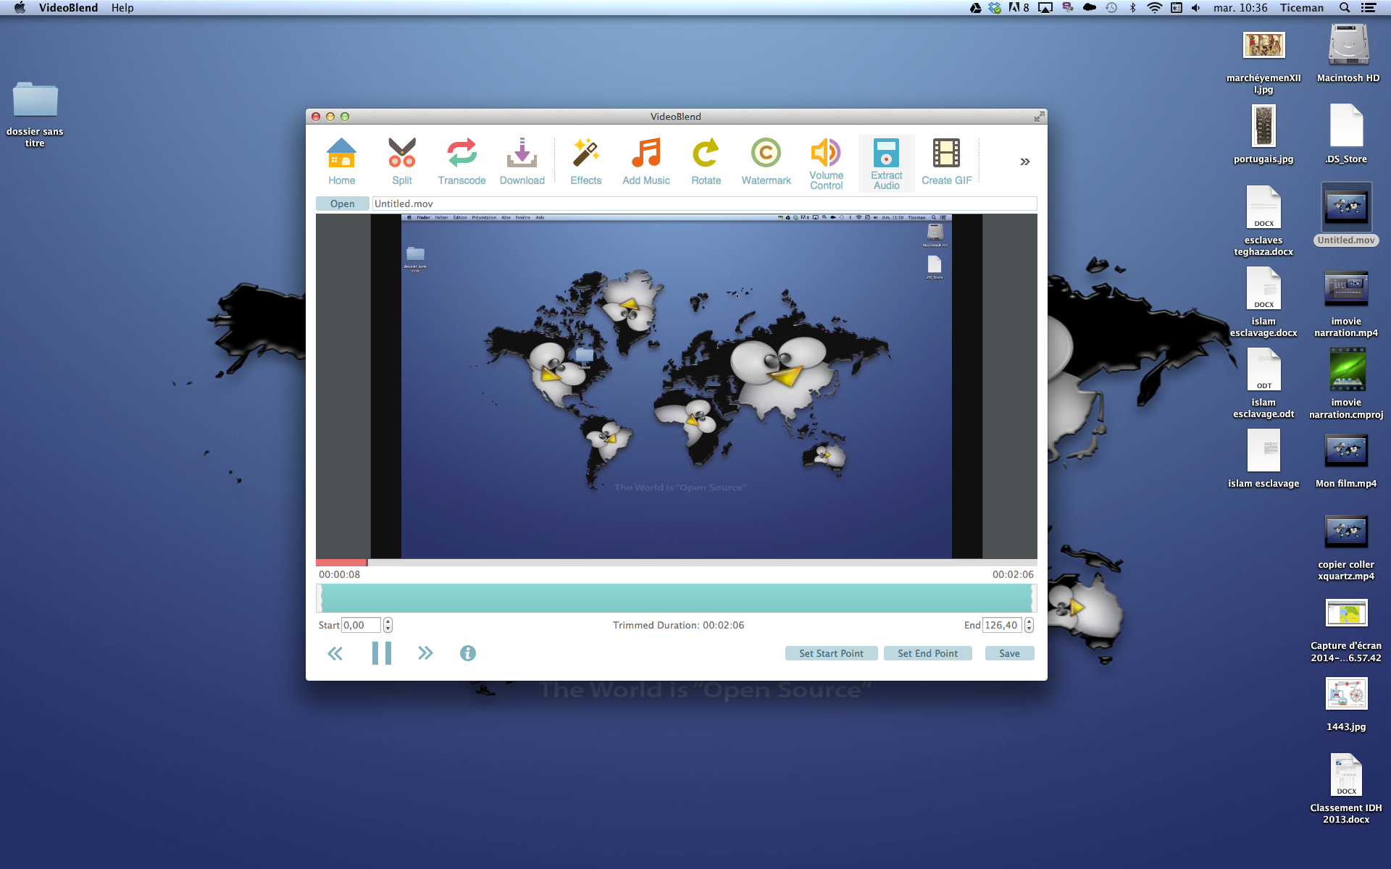The height and width of the screenshot is (869, 1391).
Task: Adjust the End time stepper
Action: point(1029,625)
